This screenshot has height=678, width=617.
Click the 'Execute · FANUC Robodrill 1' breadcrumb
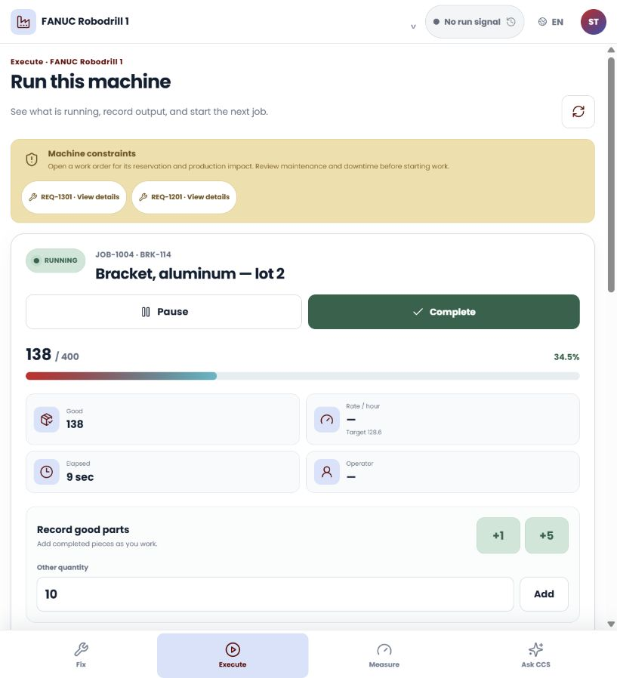[x=66, y=62]
